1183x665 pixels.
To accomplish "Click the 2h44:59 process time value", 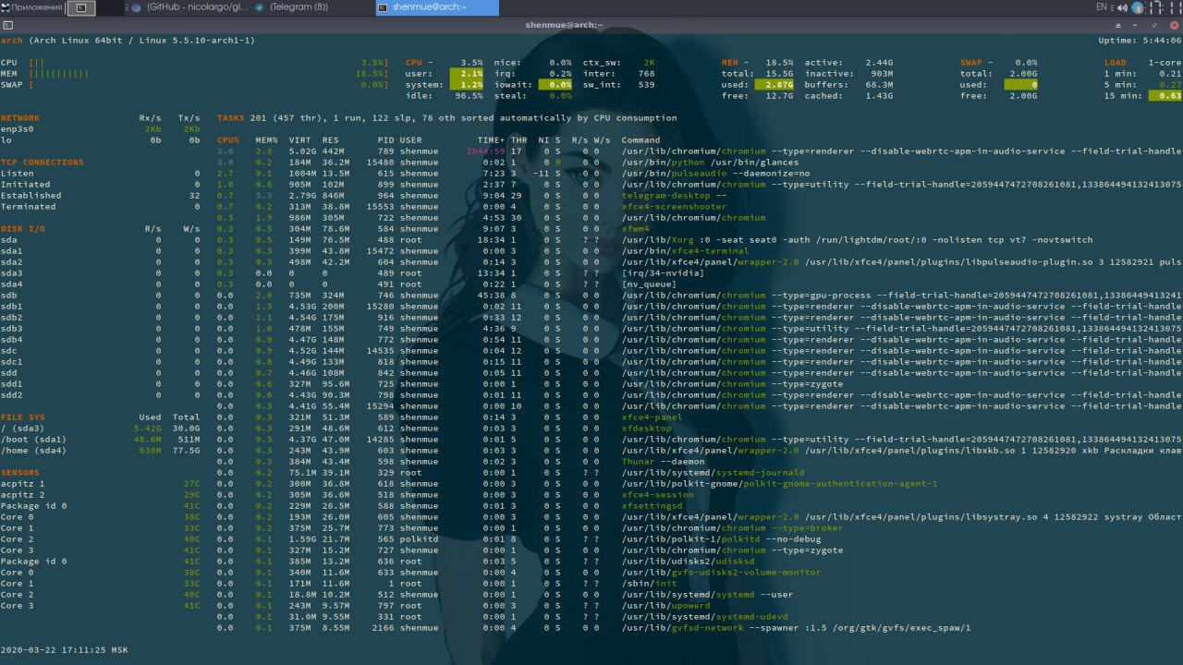I will pos(486,151).
